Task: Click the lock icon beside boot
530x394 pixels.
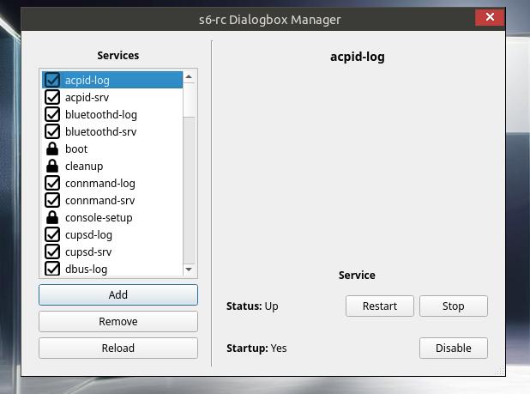Action: [x=52, y=149]
